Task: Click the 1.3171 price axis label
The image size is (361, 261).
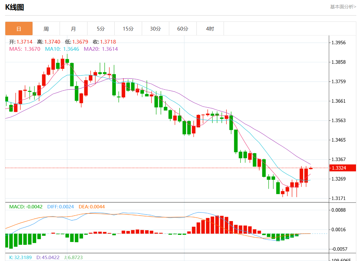Action: pos(339,199)
